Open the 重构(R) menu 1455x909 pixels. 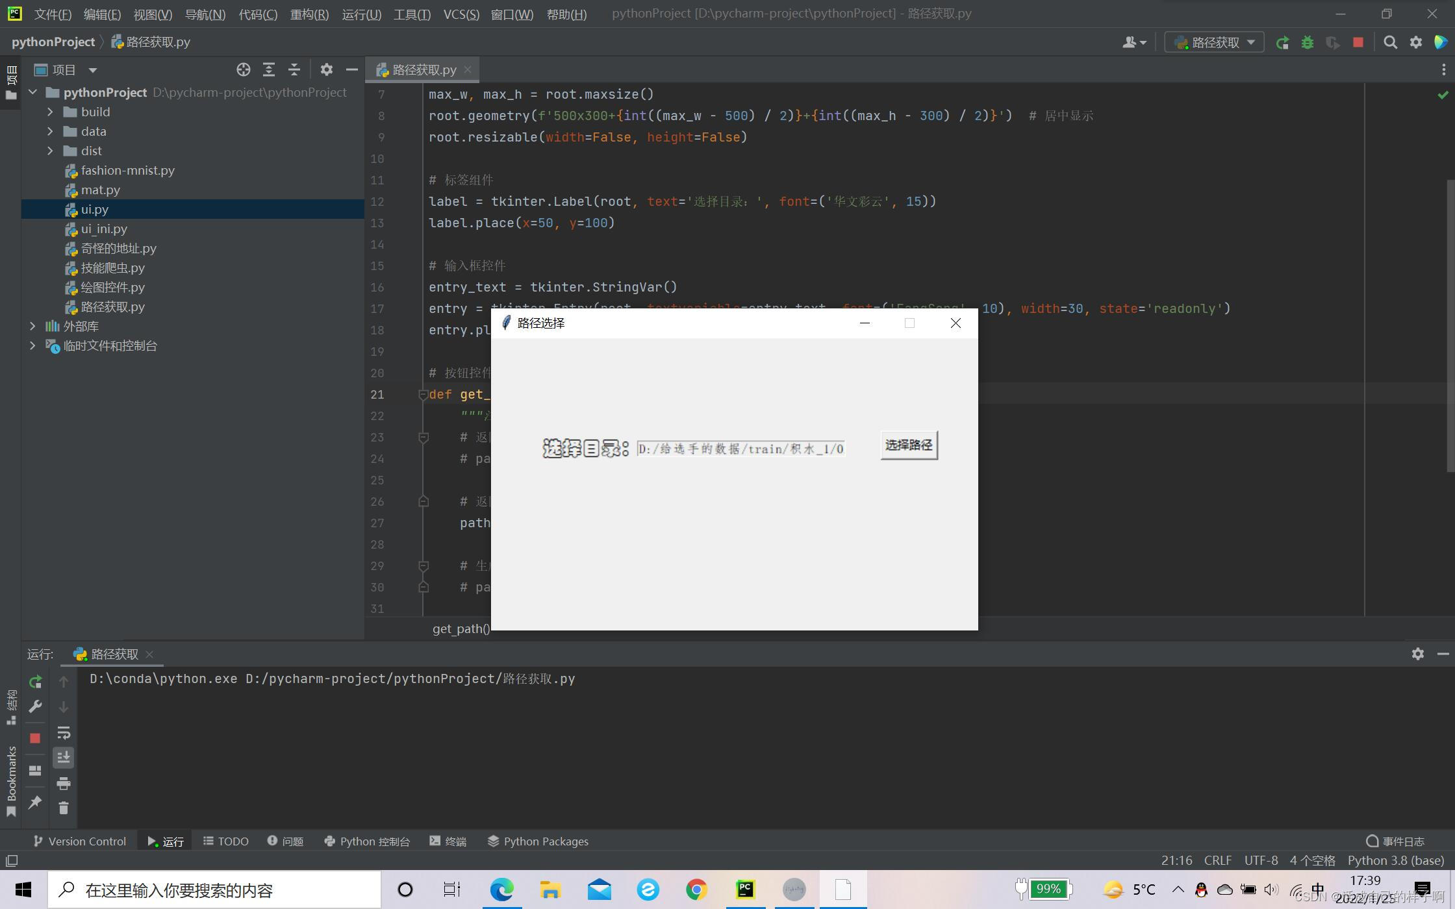click(x=309, y=14)
